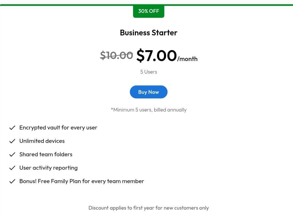Screen dimensions: 293x219
Task: Click the discount disclaimer footer text
Action: click(149, 208)
